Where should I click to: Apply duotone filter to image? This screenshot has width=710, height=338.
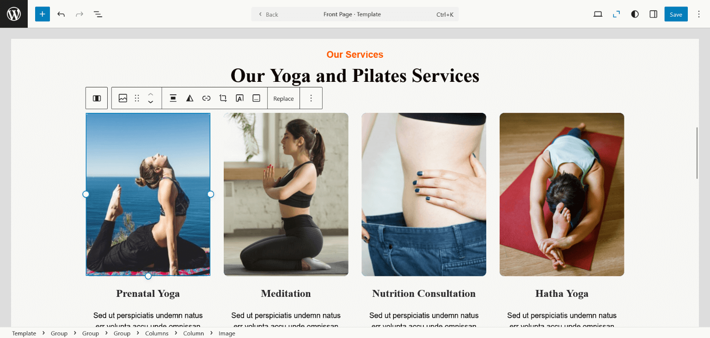(x=190, y=98)
